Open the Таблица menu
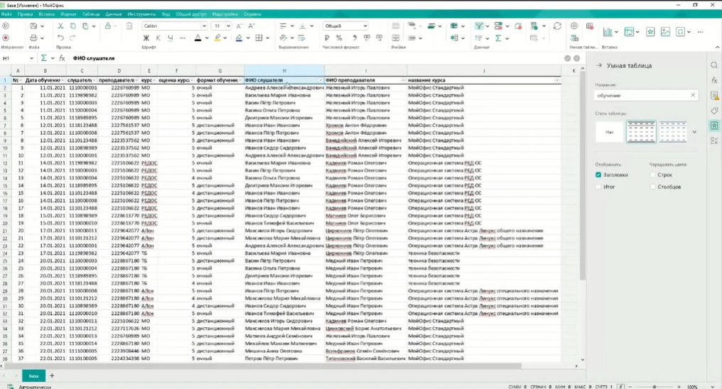 [91, 14]
